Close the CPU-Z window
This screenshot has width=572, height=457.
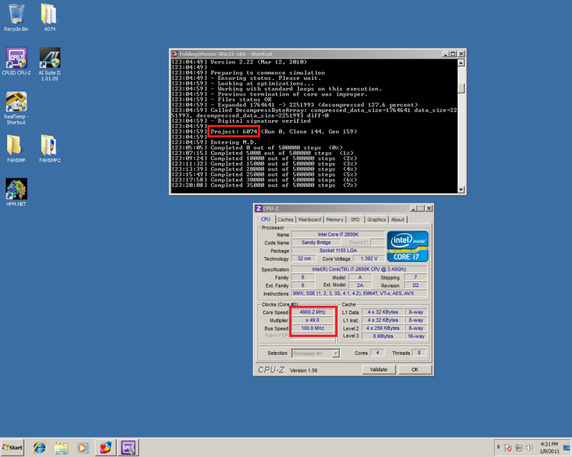429,208
